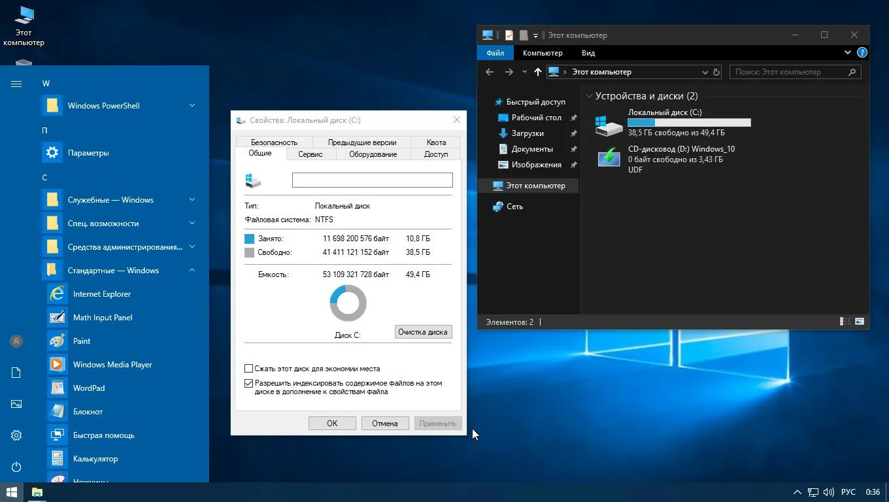
Task: Open Файл menu in Explorer
Action: pyautogui.click(x=495, y=53)
